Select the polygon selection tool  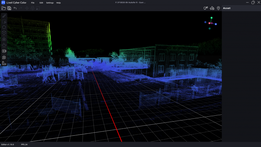click(4, 27)
